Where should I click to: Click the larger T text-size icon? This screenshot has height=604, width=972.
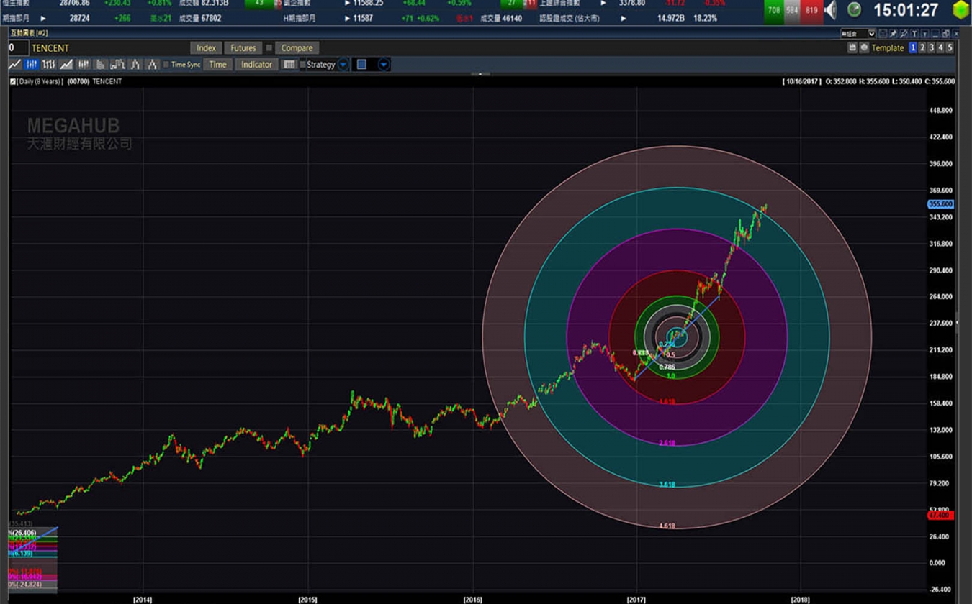(914, 34)
